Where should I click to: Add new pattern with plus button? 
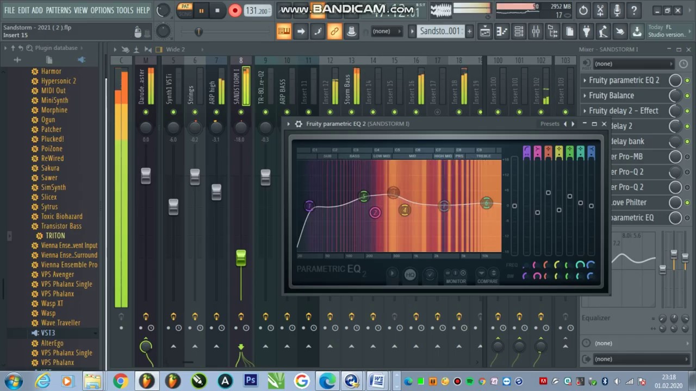tap(469, 31)
